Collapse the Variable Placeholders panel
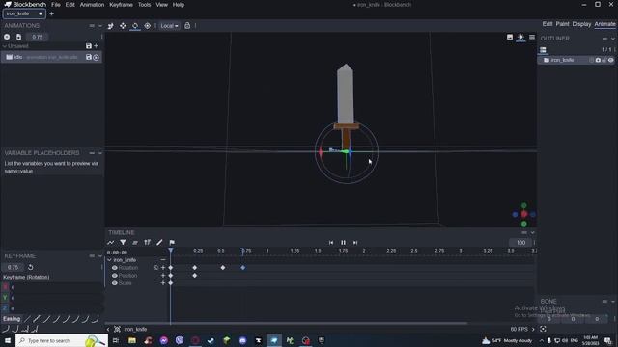 click(100, 153)
